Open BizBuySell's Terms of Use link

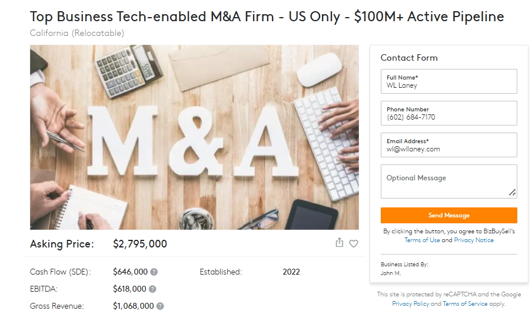click(x=422, y=240)
